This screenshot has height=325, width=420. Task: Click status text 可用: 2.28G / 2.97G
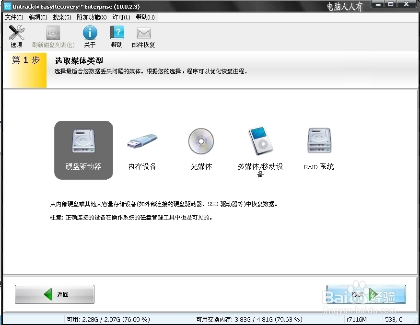108,319
